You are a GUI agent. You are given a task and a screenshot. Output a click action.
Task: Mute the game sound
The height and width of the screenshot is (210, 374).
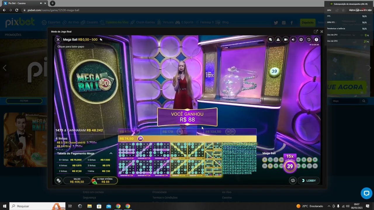point(293,40)
